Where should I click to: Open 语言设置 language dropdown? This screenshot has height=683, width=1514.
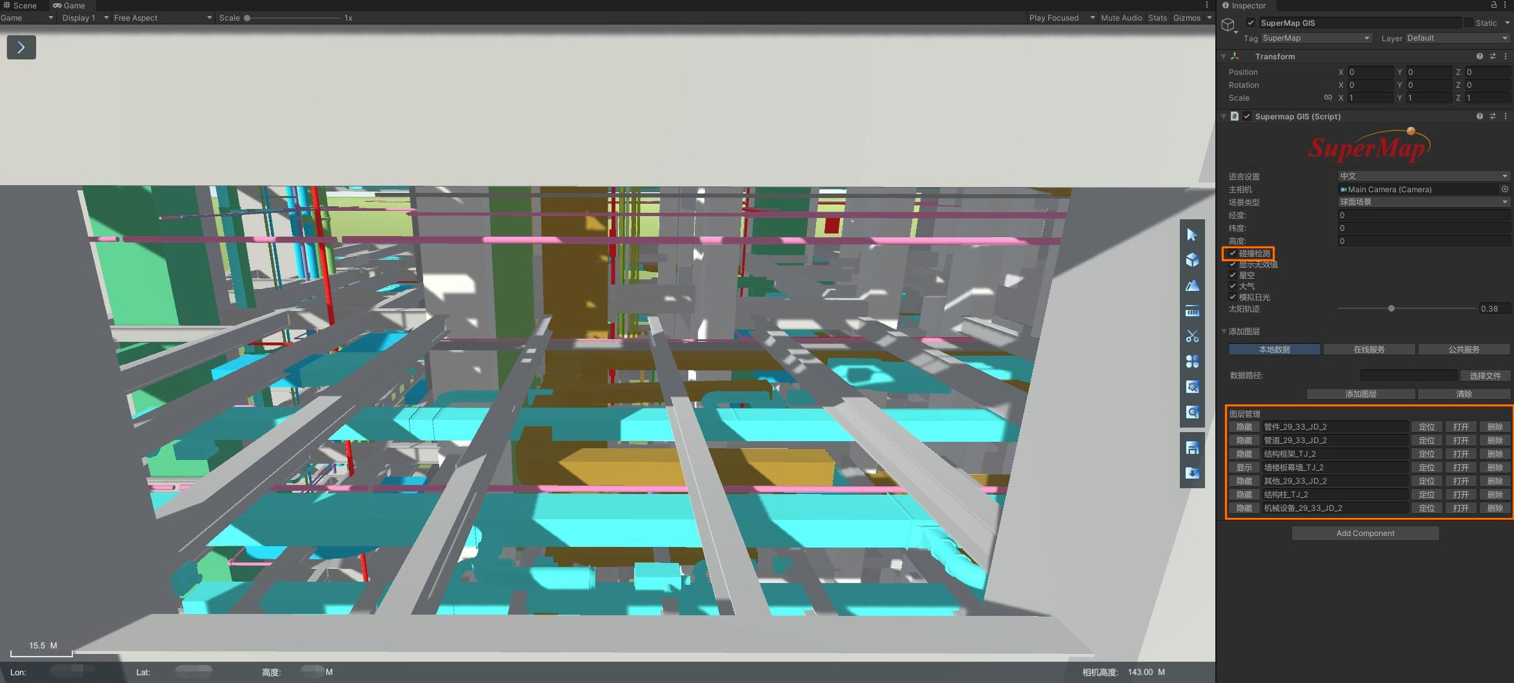[1424, 176]
